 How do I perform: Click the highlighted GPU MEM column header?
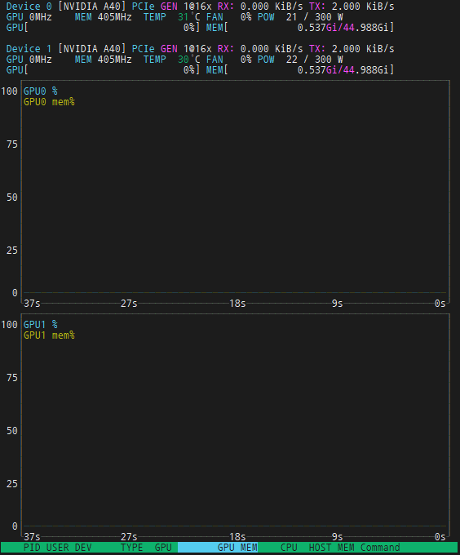coord(218,547)
